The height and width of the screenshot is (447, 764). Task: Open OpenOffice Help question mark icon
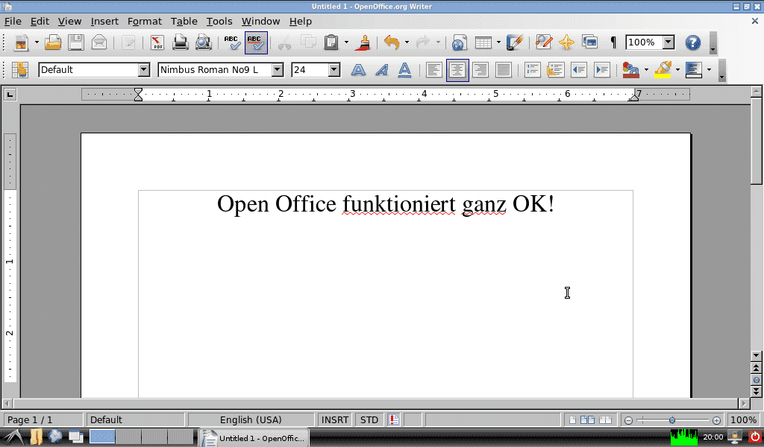[693, 42]
